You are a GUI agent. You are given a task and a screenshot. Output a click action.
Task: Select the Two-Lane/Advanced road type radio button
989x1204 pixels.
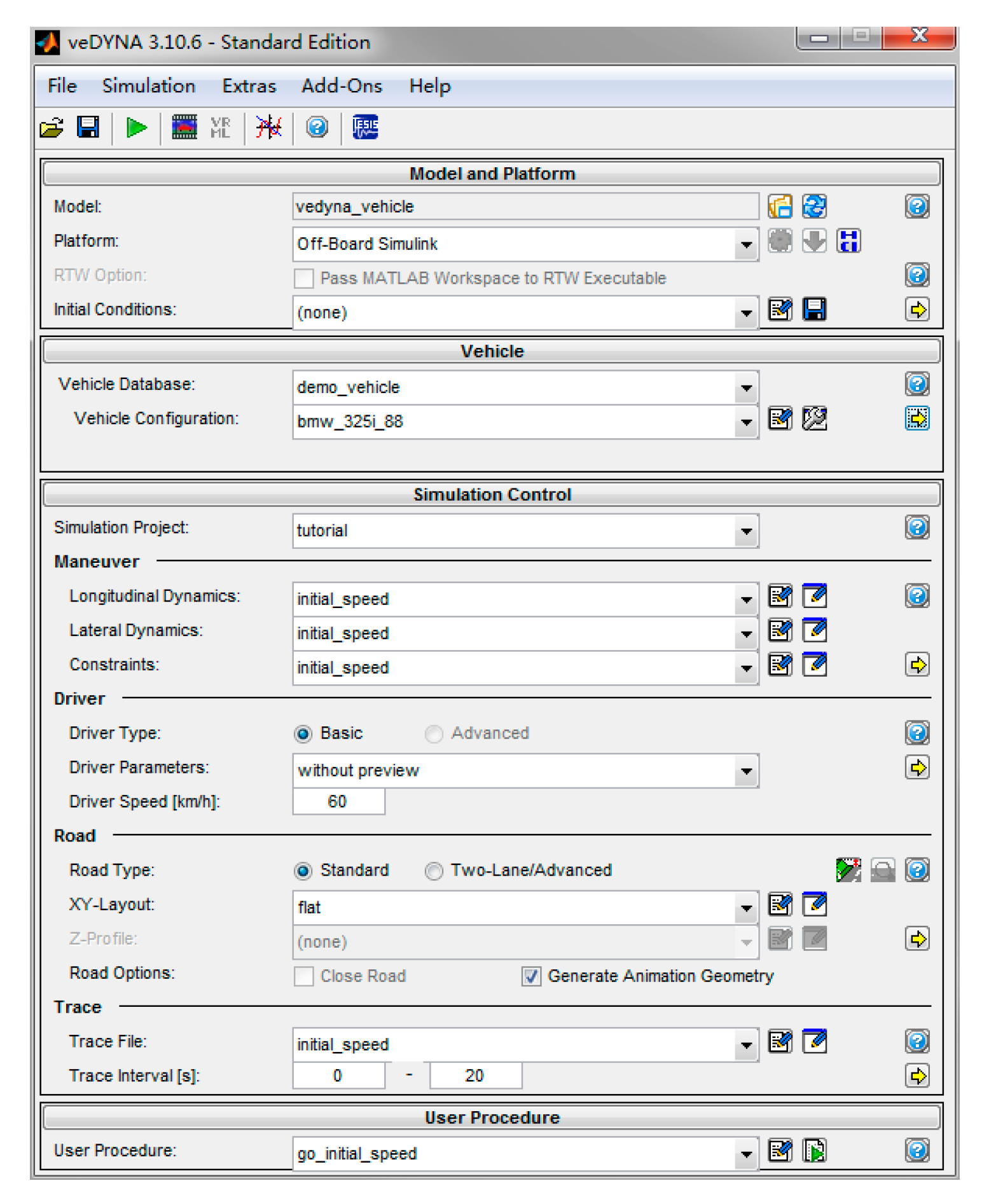434,871
